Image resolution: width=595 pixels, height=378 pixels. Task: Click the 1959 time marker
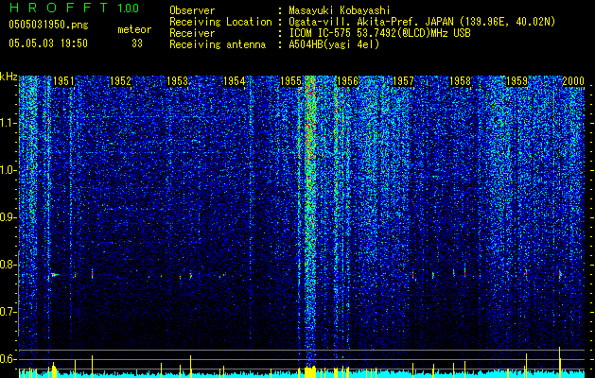tap(516, 81)
